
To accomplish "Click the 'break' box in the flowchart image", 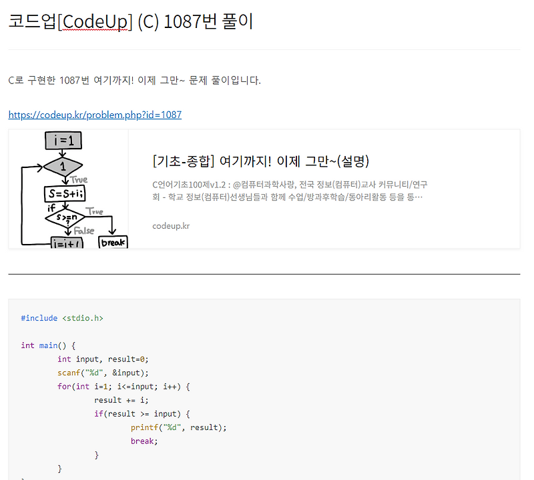I will tap(115, 243).
